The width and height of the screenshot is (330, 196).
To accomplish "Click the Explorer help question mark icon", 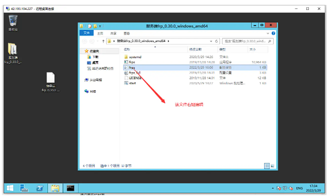I will click(273, 33).
